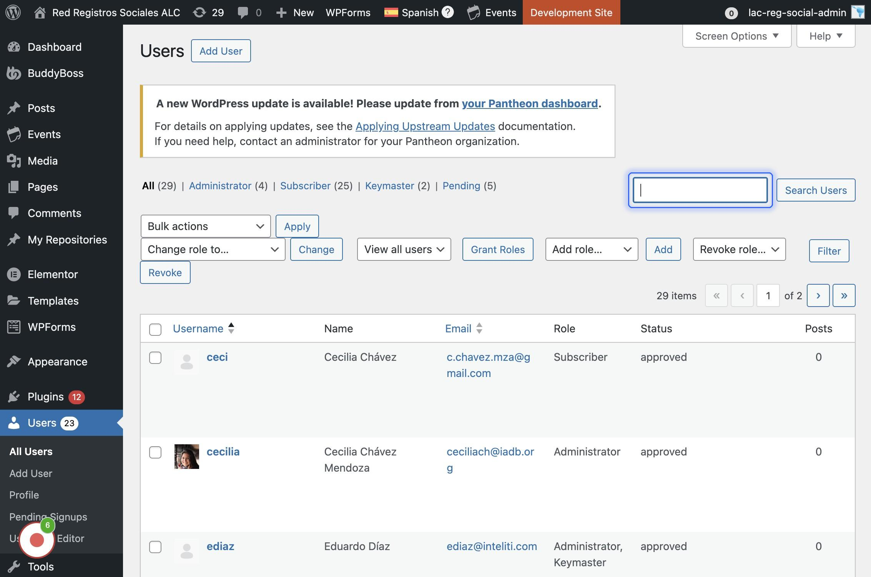
Task: Check the select-all users checkbox
Action: (x=155, y=329)
